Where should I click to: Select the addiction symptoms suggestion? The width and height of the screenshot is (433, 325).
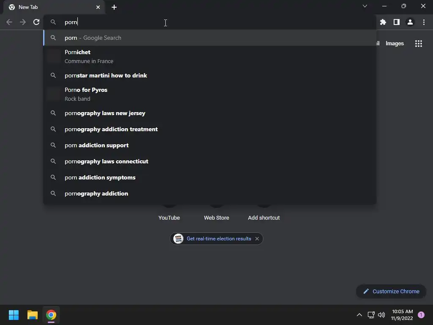(x=210, y=177)
